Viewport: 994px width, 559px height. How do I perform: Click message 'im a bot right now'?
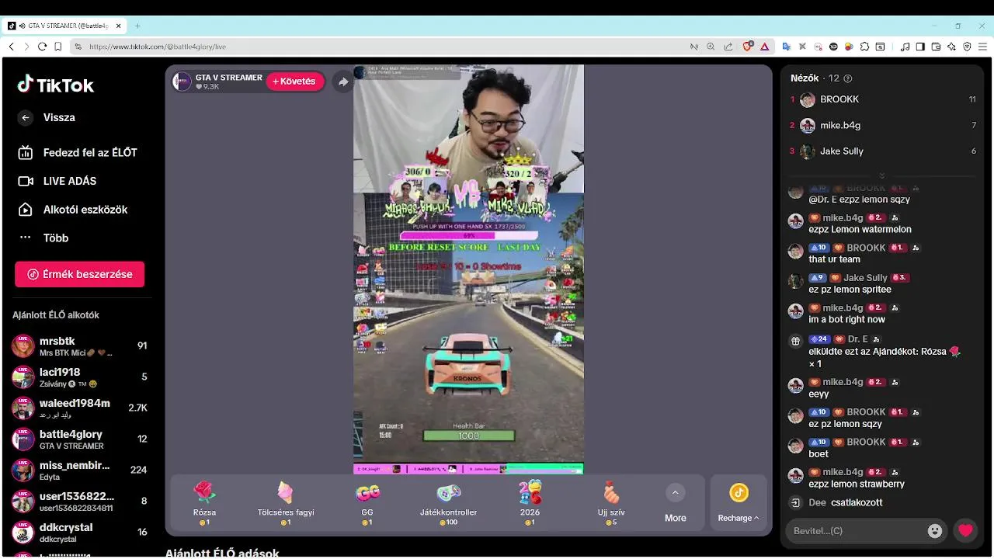click(846, 319)
